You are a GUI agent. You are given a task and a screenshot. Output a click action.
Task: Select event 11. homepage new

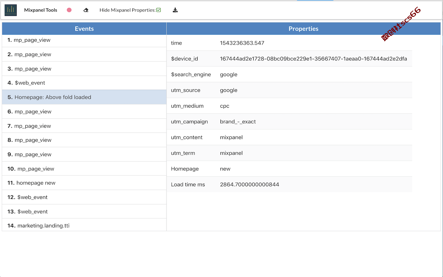84,183
